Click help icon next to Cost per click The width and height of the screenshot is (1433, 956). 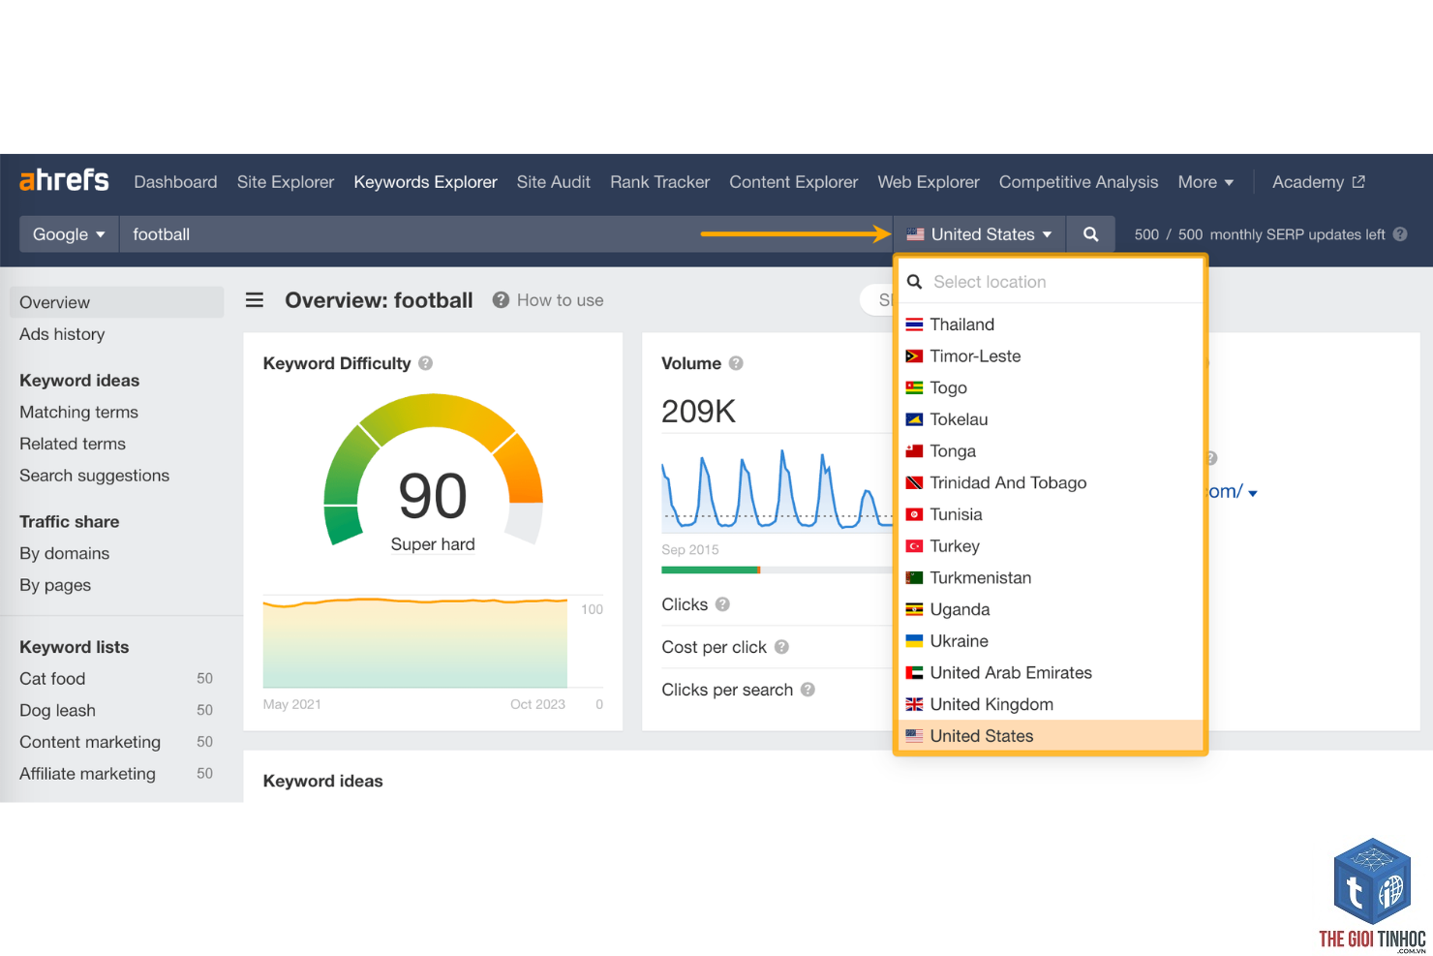coord(781,647)
